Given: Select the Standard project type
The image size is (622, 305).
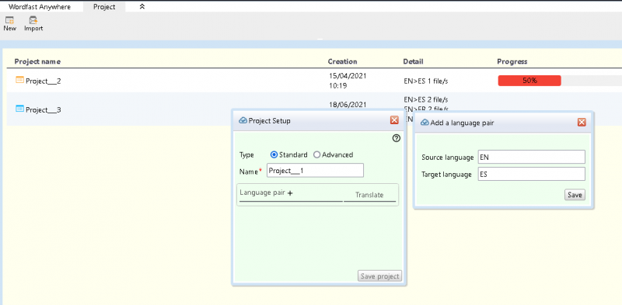Looking at the screenshot, I should click(274, 155).
